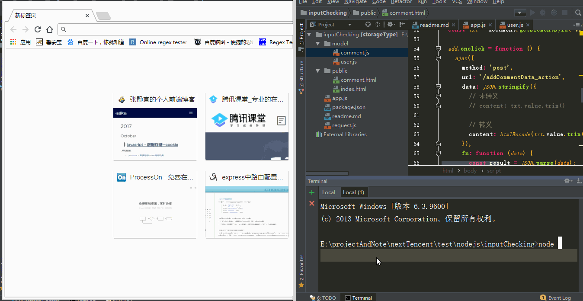Collapse the public folder in project tree
Screen dimensions: 583x301
point(318,71)
